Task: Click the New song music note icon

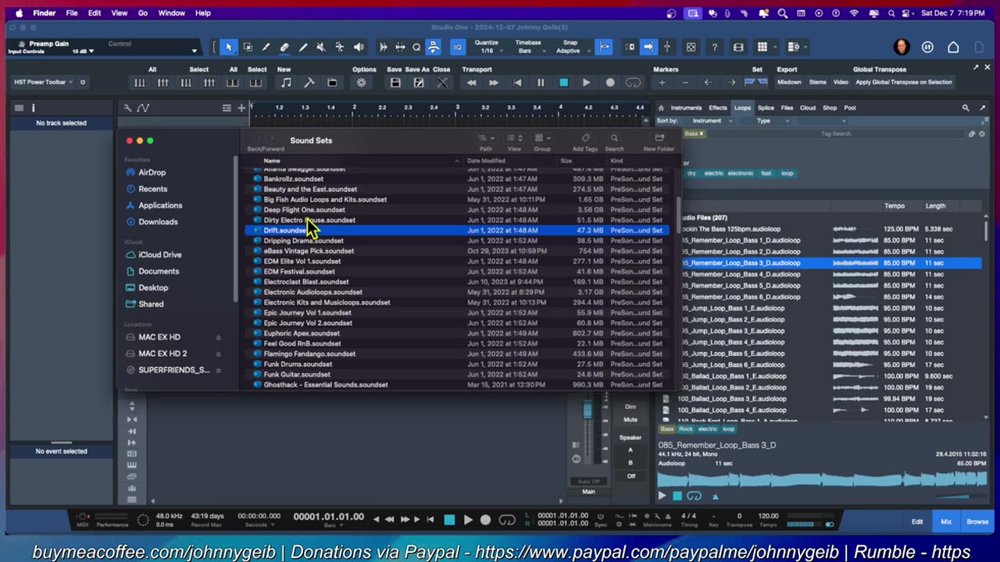Action: [286, 82]
